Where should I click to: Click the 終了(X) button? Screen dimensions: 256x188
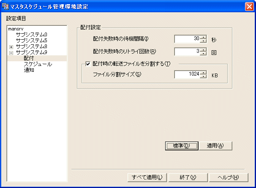(188, 177)
